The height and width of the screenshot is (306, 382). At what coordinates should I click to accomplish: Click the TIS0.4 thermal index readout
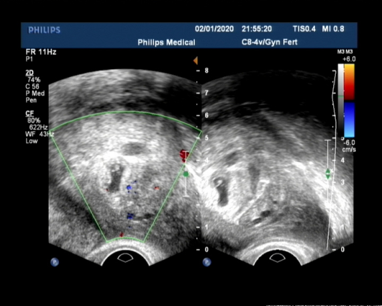304,29
